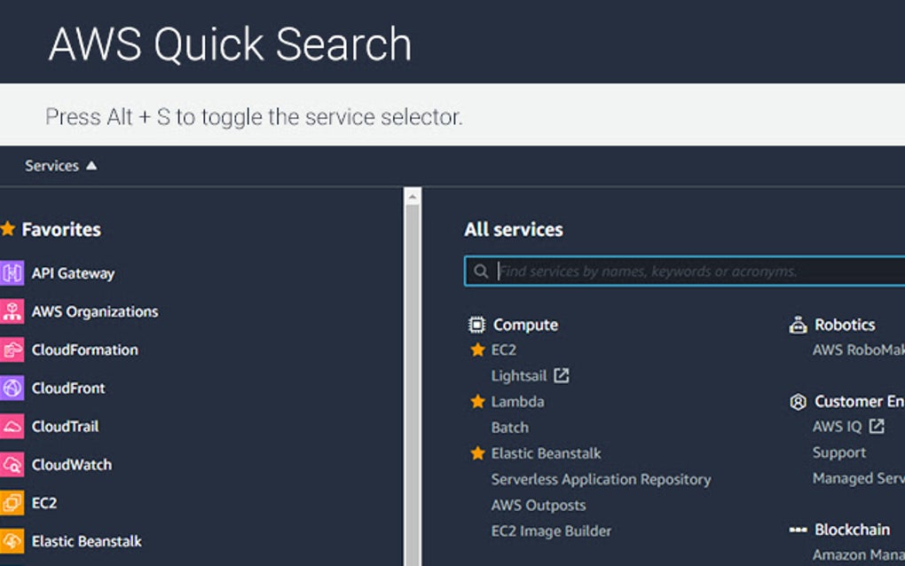Open Serverless Application Repository
The width and height of the screenshot is (905, 566).
coord(601,479)
